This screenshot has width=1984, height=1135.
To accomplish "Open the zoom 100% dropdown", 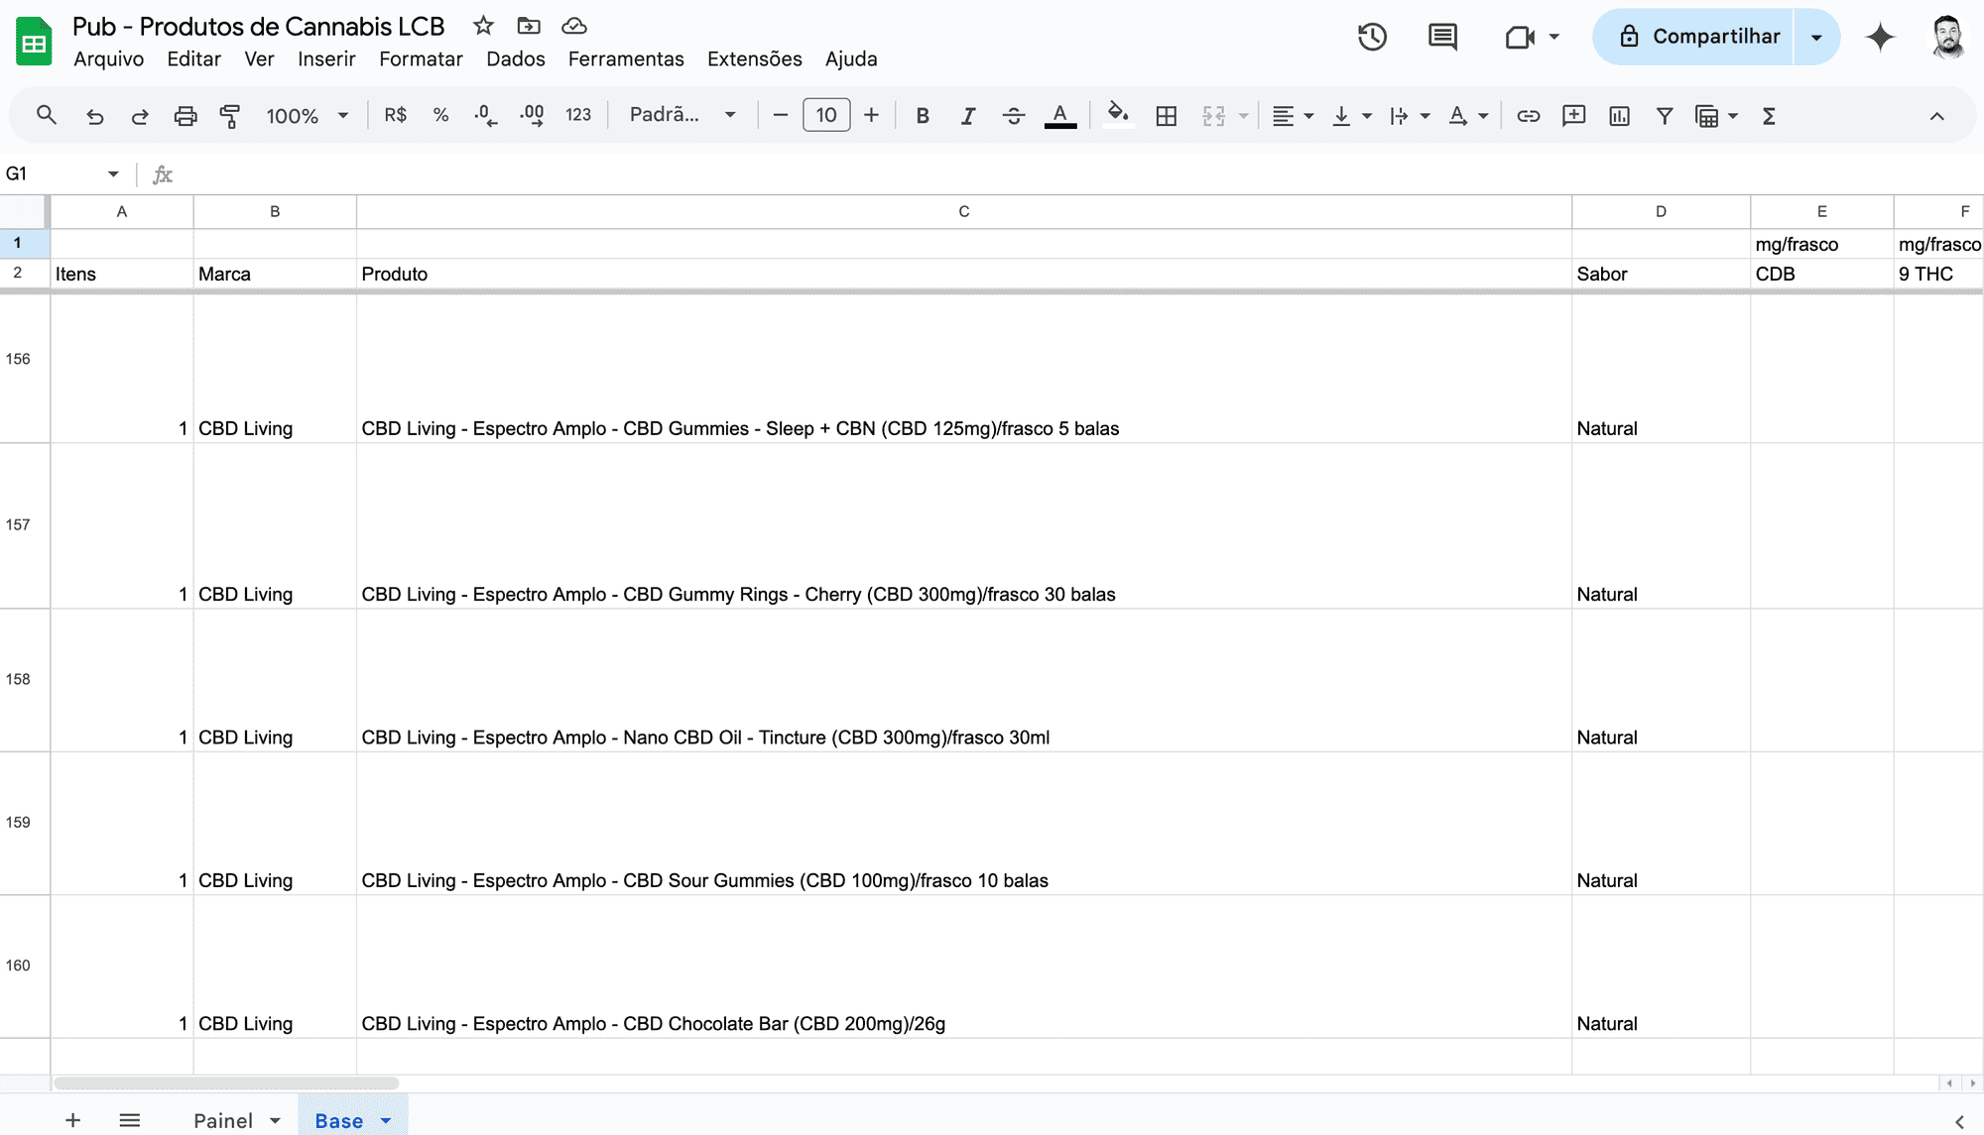I will (307, 116).
